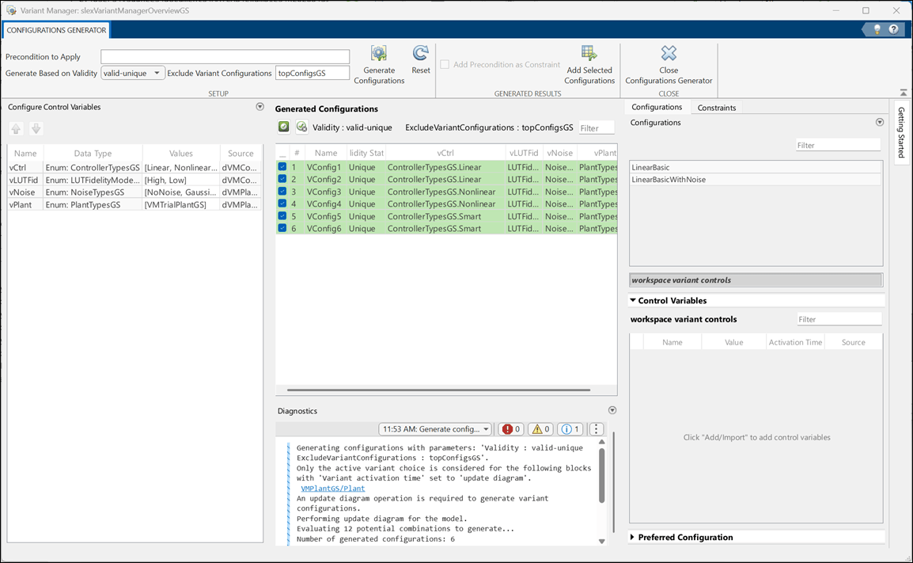Sort by vCtrl column header
Viewport: 913px width, 563px height.
point(445,153)
